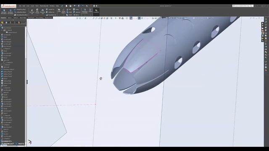
Task: Show the FeatureManager design tree tab
Action: tap(2, 22)
